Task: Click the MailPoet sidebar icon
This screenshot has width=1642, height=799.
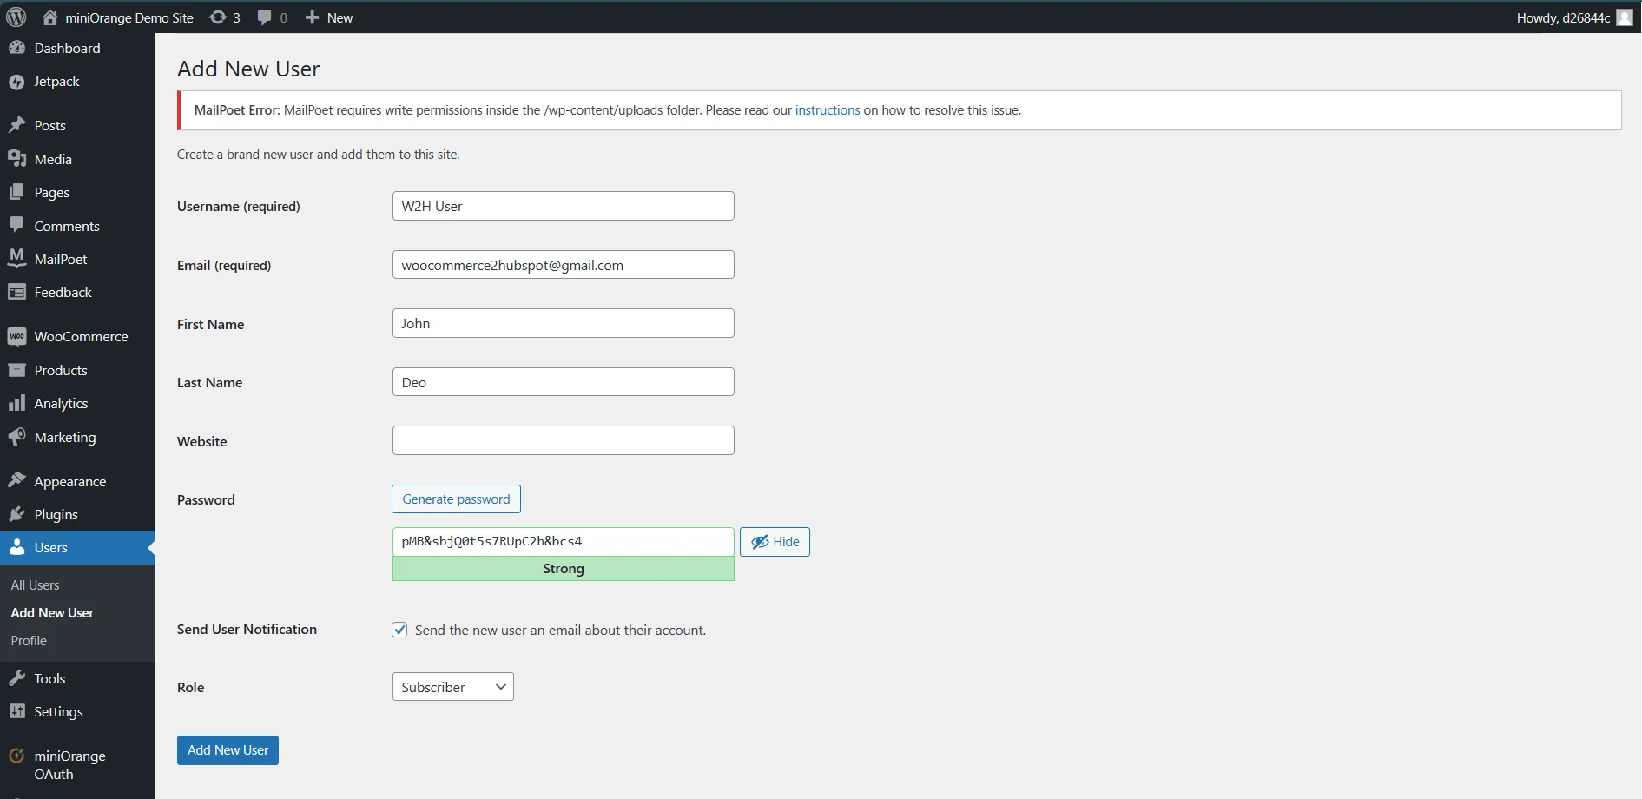Action: click(x=17, y=258)
